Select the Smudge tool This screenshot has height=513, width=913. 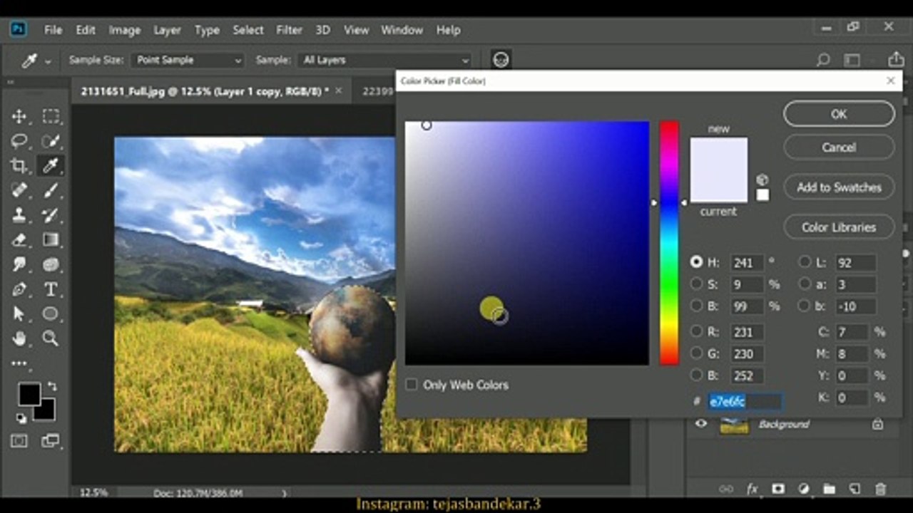[x=19, y=265]
